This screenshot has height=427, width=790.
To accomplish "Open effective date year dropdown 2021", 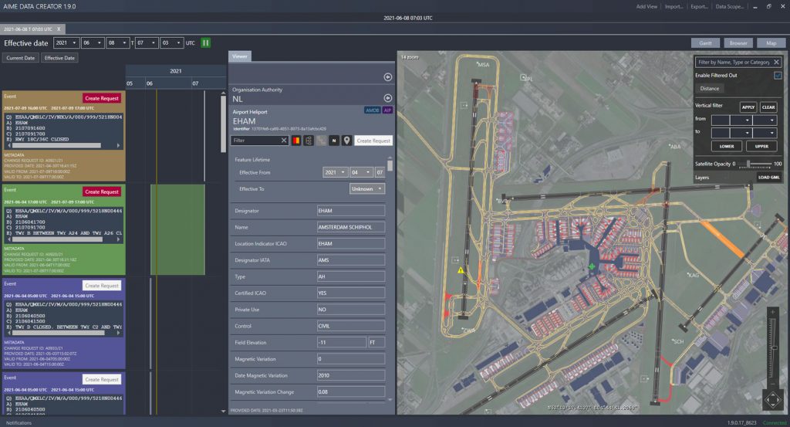I will 66,42.
